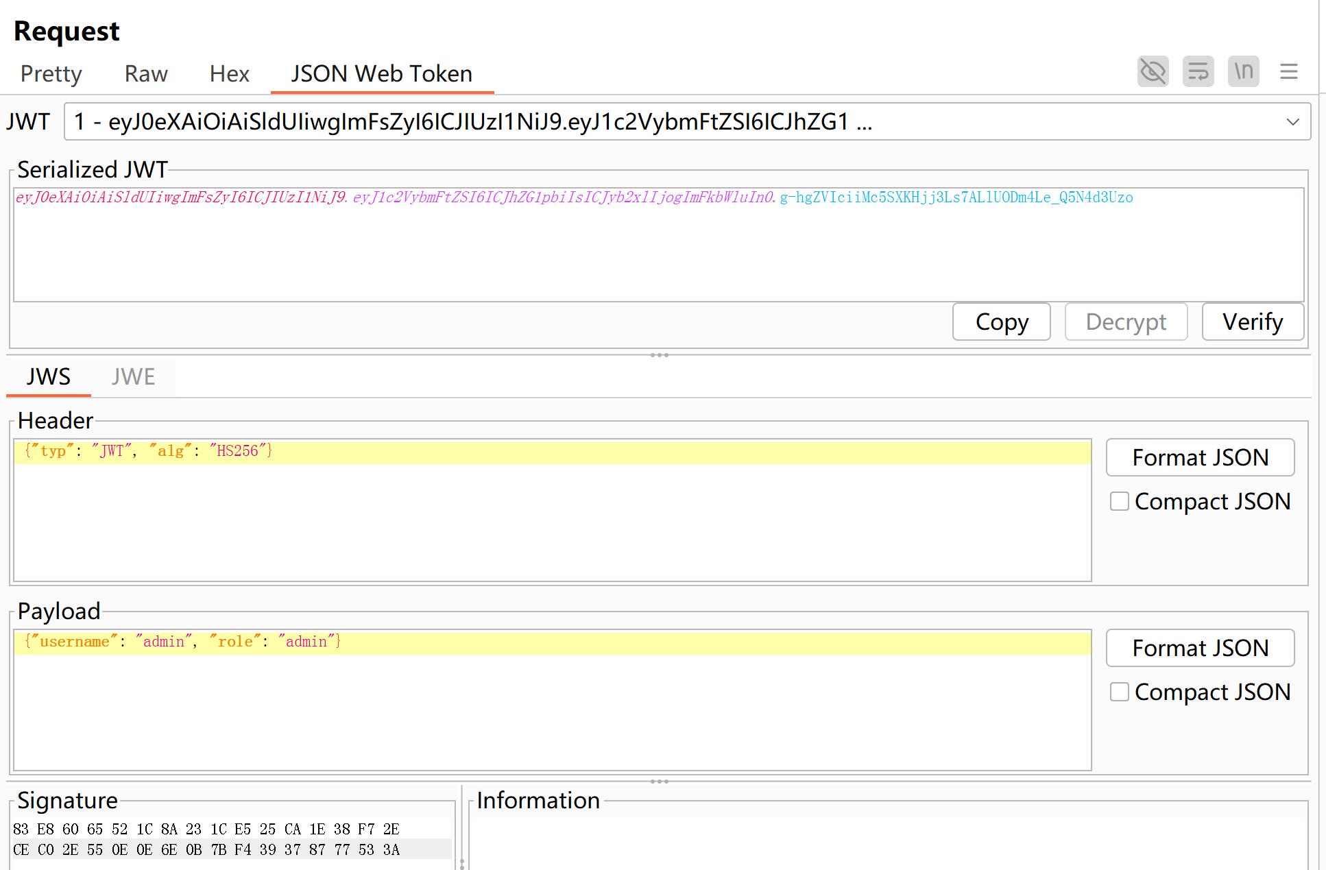Expand the JWT selection dropdown arrow
This screenshot has width=1326, height=870.
[1292, 122]
